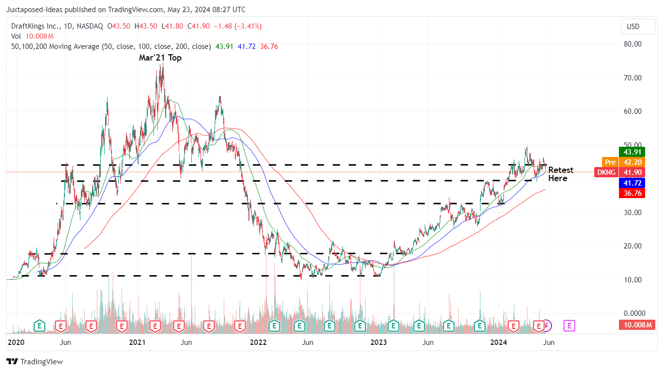The height and width of the screenshot is (372, 664).
Task: Click the TradingView logo
Action: [34, 361]
